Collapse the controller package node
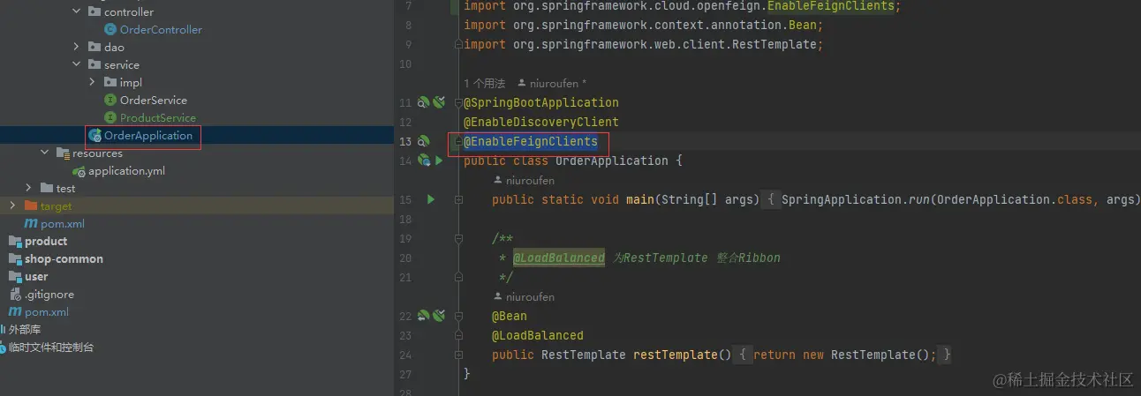The height and width of the screenshot is (396, 1141). click(x=77, y=11)
